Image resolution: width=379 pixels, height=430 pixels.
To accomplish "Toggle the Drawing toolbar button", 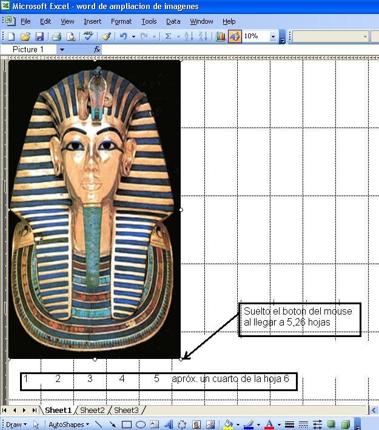I will (235, 36).
